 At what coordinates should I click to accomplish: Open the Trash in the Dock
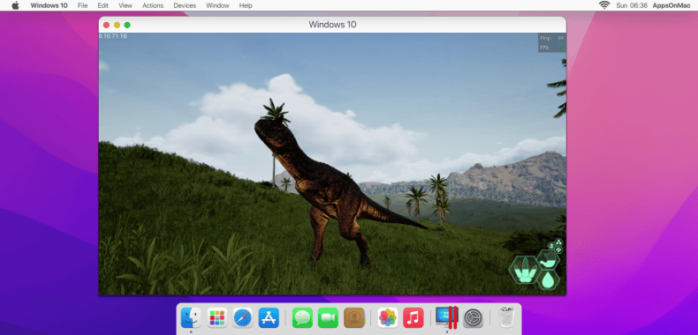pyautogui.click(x=506, y=317)
